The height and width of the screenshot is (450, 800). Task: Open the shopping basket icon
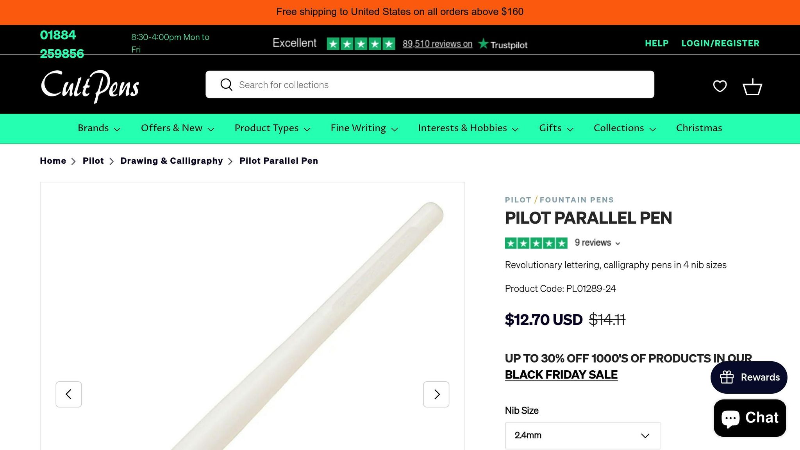click(x=752, y=86)
